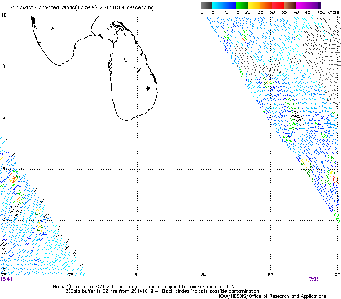Click the latitude axis label '2'

pos(4,219)
